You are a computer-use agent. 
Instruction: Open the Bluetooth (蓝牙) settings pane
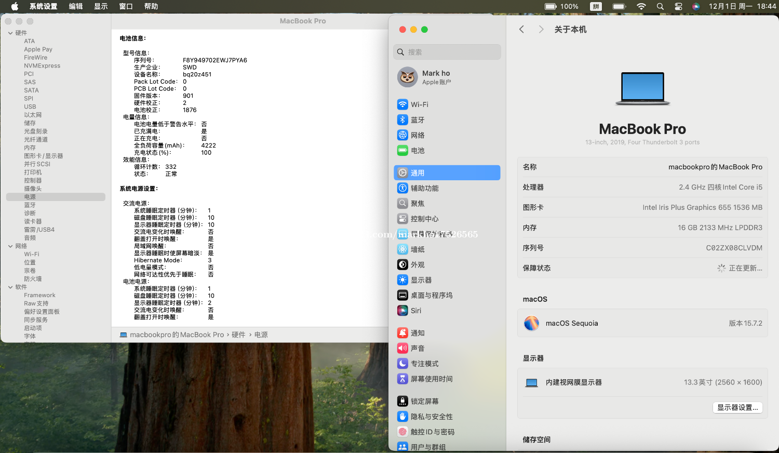[x=417, y=120]
